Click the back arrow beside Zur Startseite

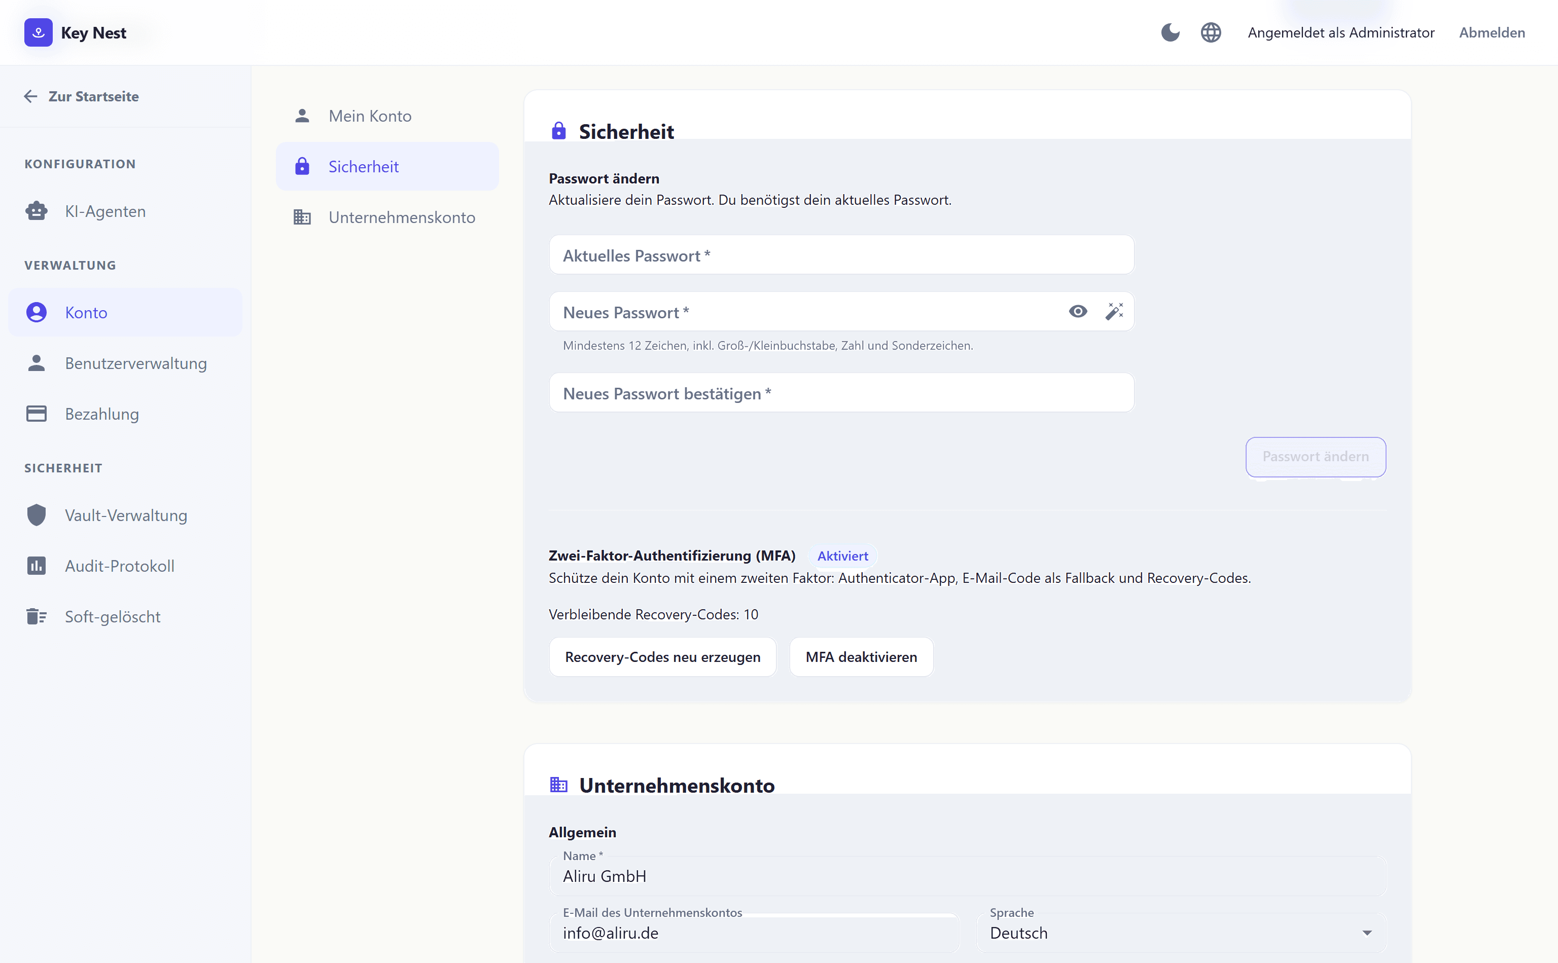coord(30,96)
